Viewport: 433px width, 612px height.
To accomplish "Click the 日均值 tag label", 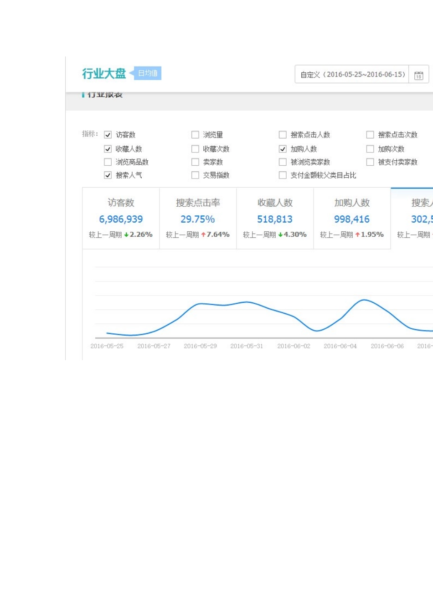I will pyautogui.click(x=148, y=73).
